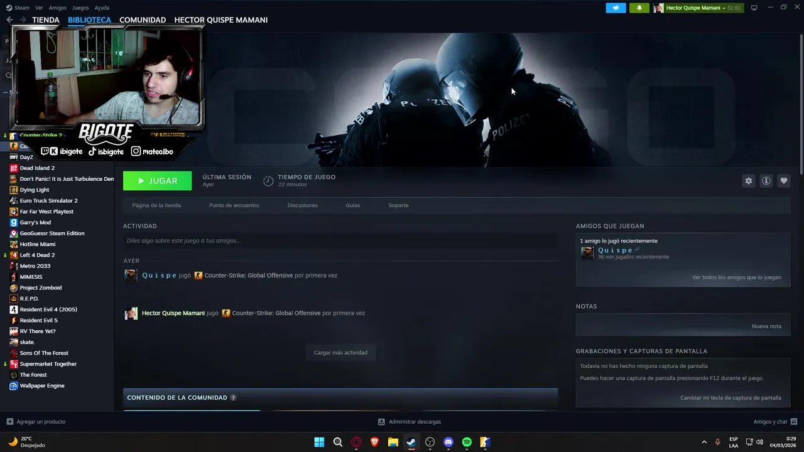The image size is (804, 452).
Task: Click the announcements megaphone icon
Action: [x=616, y=8]
